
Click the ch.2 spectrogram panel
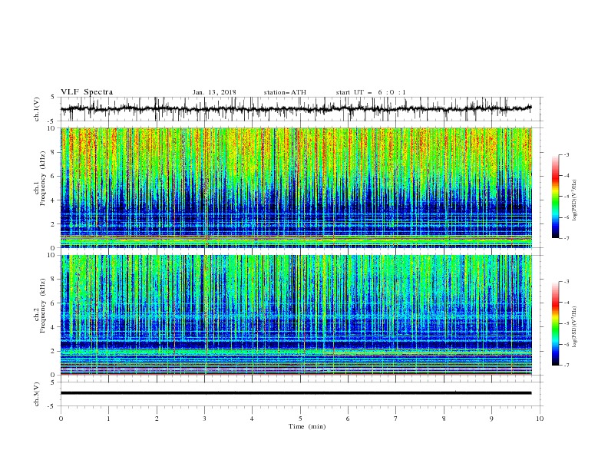coord(296,315)
